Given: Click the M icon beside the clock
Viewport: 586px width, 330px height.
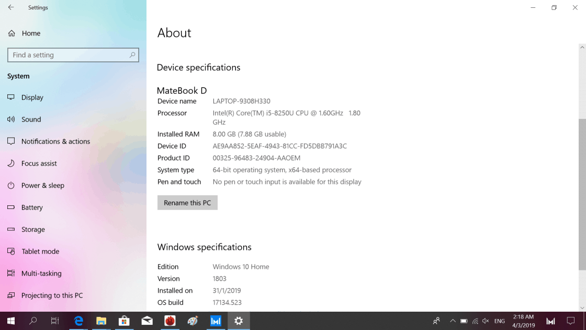Looking at the screenshot, I should pyautogui.click(x=550, y=321).
